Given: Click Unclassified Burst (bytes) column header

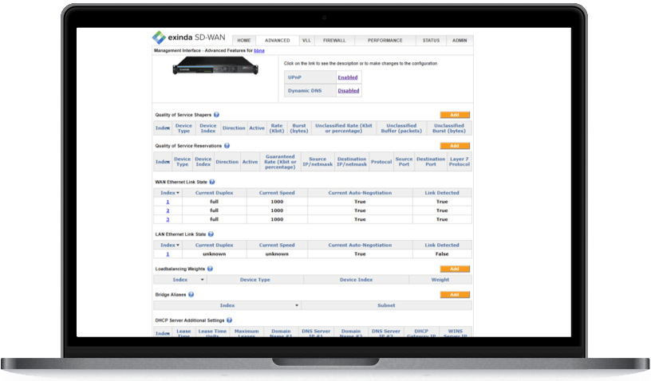Looking at the screenshot, I should pyautogui.click(x=449, y=128).
